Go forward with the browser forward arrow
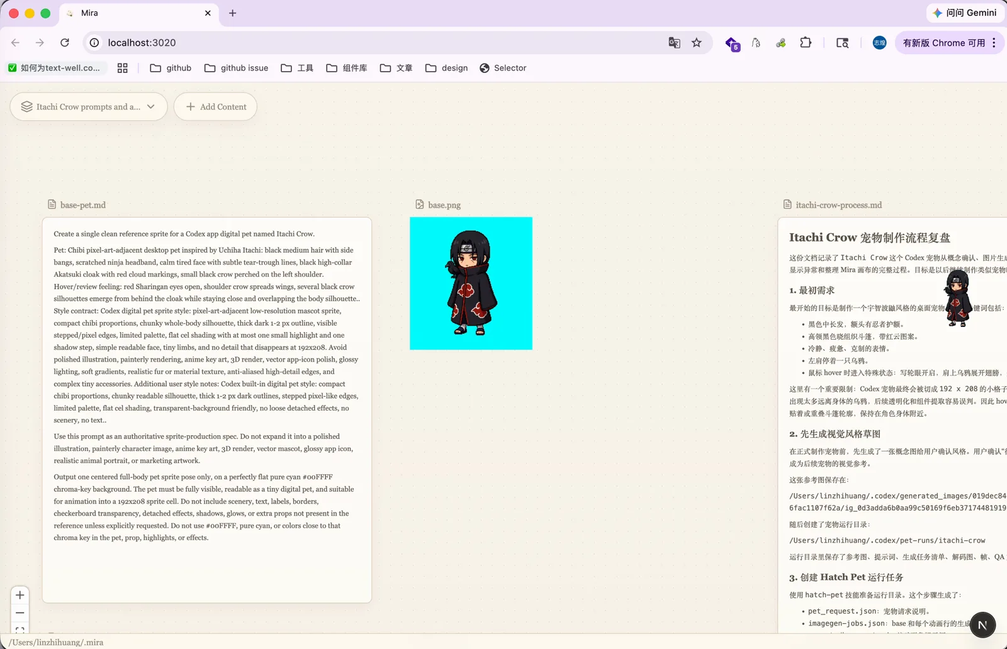The image size is (1007, 649). click(40, 43)
